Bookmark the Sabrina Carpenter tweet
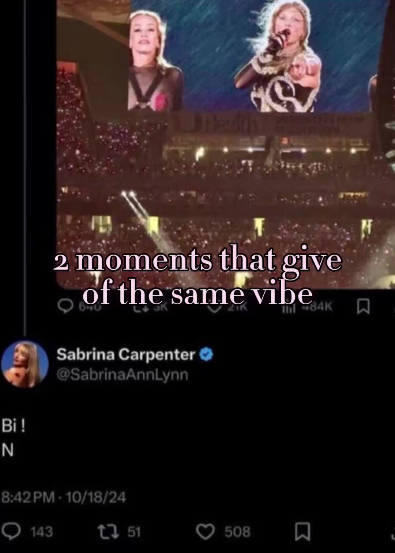This screenshot has height=553, width=395. (303, 531)
